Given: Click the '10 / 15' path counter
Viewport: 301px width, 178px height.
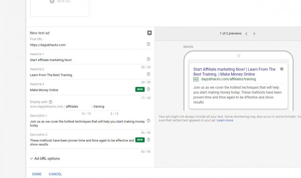Looking at the screenshot, I should [x=86, y=114].
